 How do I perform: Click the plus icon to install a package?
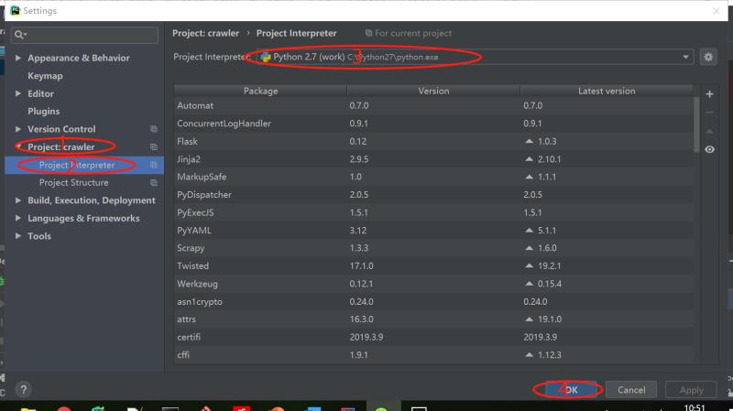(709, 94)
